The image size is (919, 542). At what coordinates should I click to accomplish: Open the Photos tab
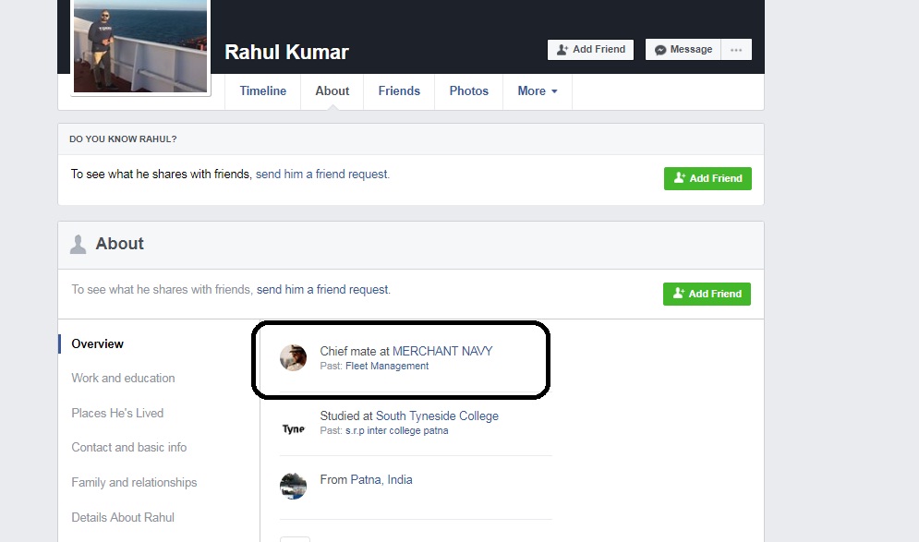tap(469, 91)
